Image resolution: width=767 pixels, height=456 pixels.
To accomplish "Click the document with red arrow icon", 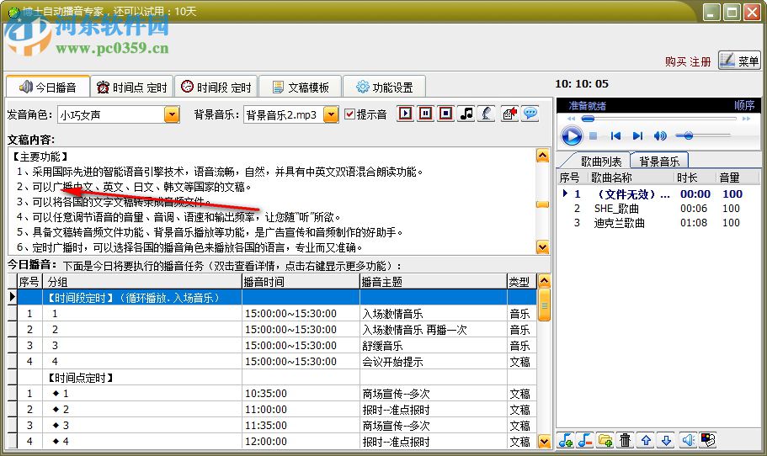I will (509, 114).
